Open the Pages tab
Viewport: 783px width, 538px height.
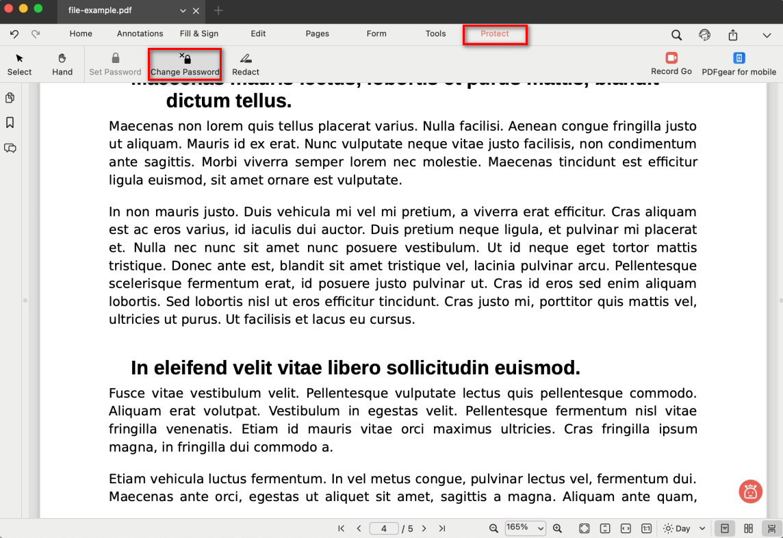pos(317,34)
